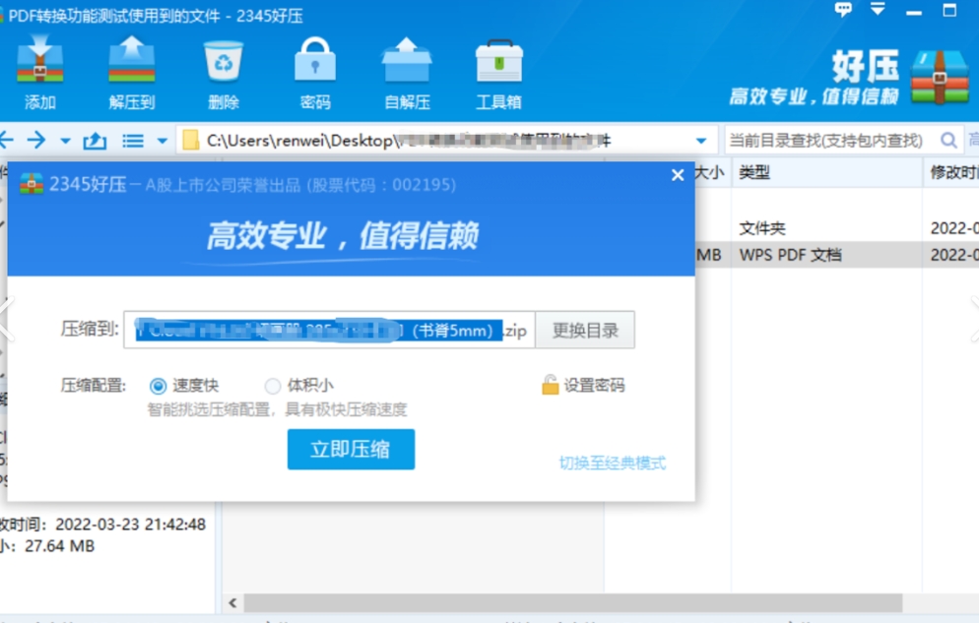The width and height of the screenshot is (979, 623).
Task: Open the navigation history dropdown chevron
Action: pyautogui.click(x=65, y=140)
